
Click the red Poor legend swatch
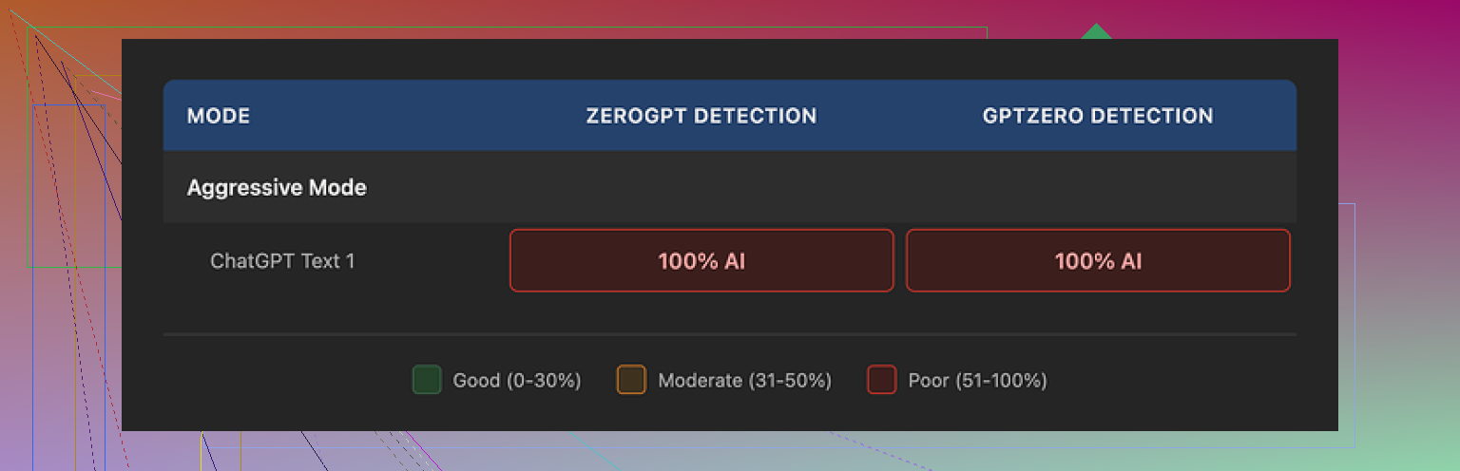point(881,380)
